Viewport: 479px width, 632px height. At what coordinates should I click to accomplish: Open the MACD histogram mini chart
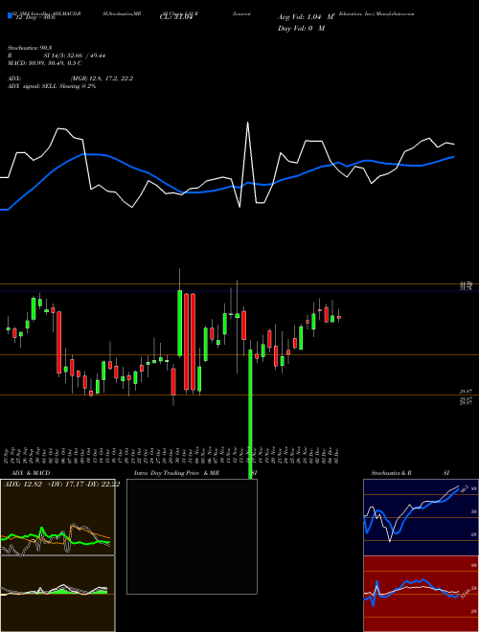click(x=57, y=594)
